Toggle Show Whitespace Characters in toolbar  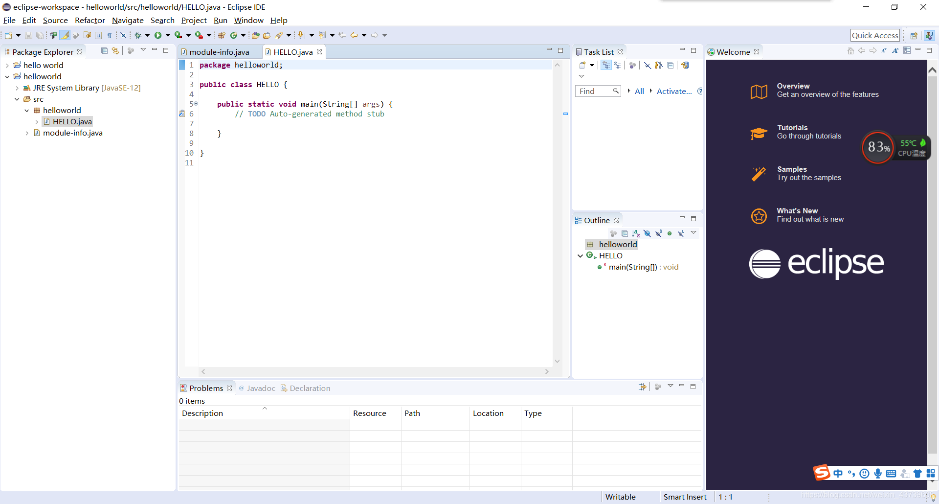pos(110,35)
